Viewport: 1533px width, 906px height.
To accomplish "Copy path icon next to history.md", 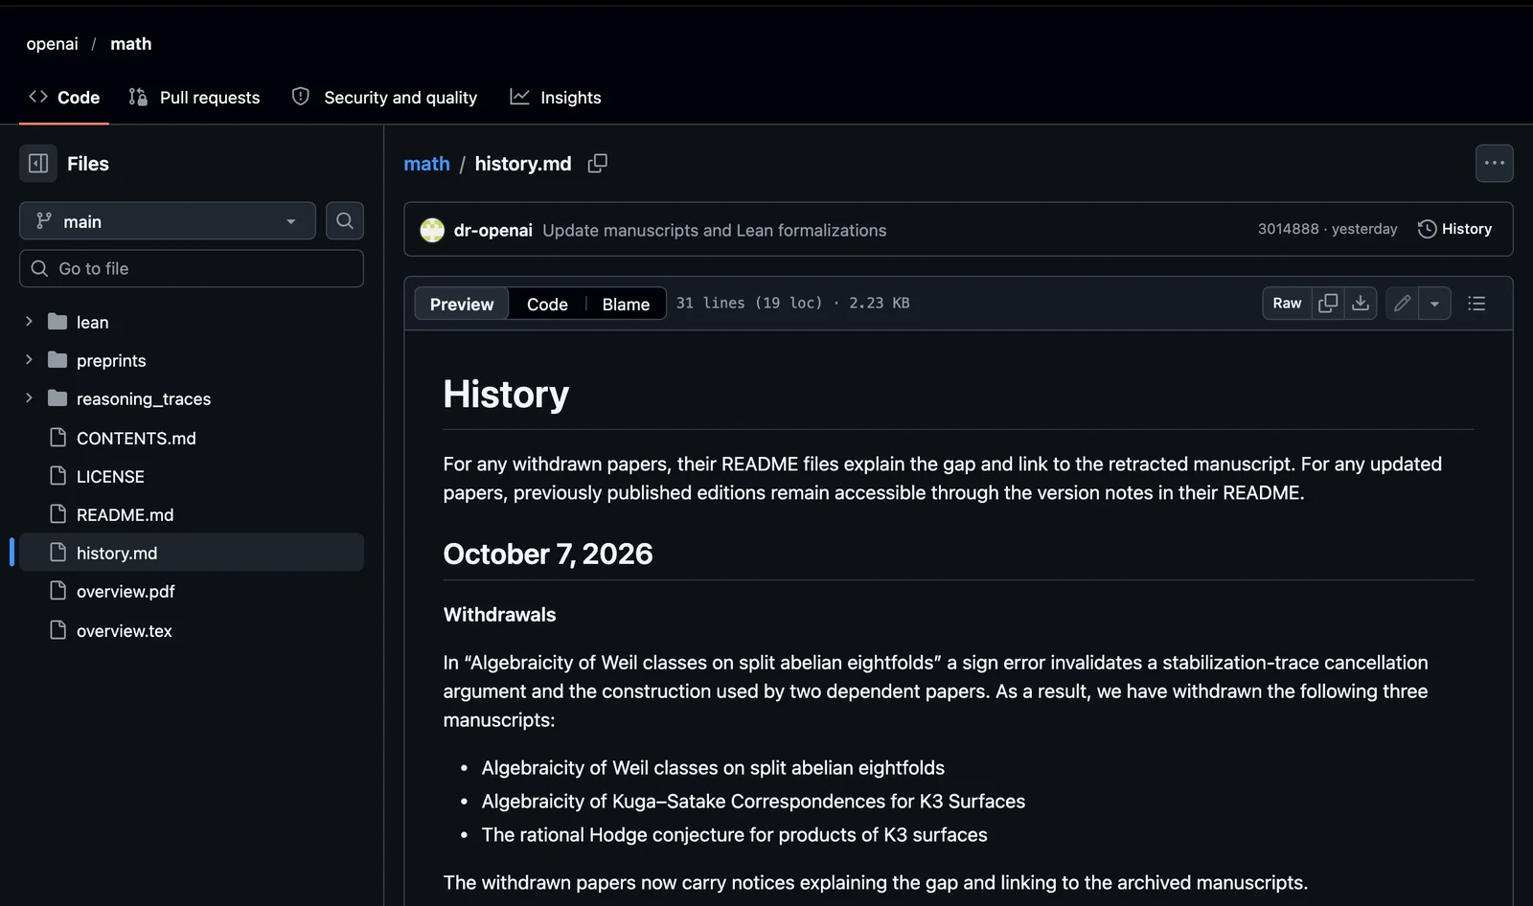I will [x=598, y=164].
